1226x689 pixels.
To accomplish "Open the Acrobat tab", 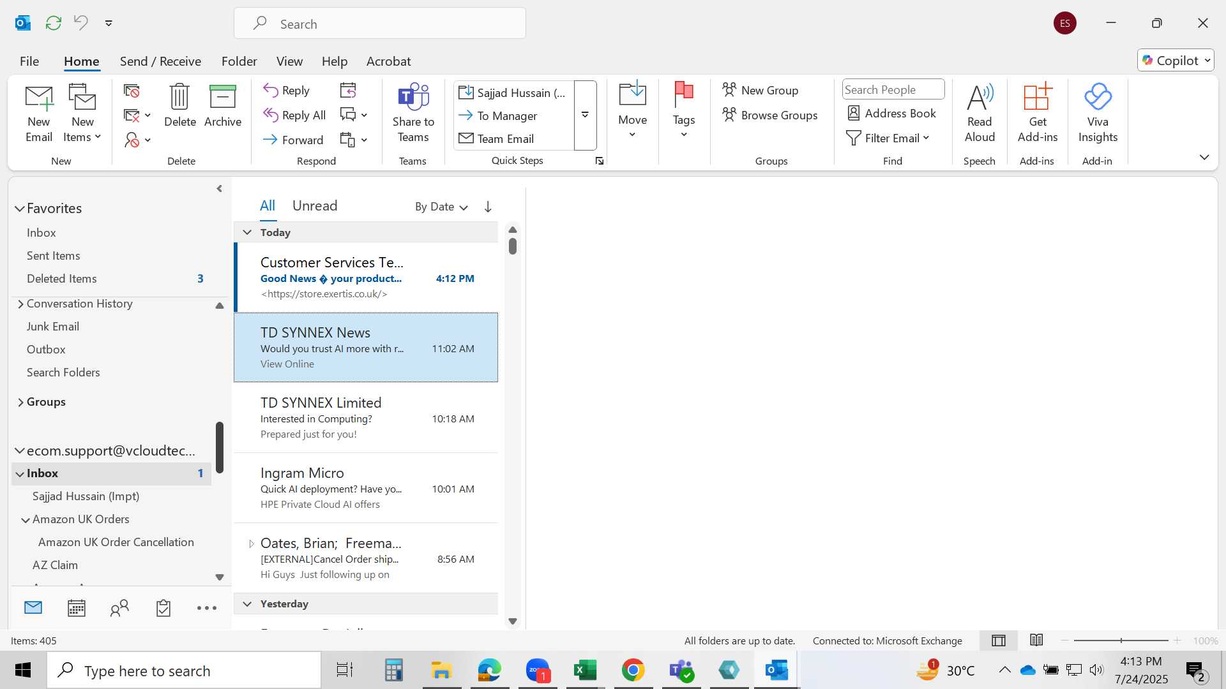I will (388, 61).
